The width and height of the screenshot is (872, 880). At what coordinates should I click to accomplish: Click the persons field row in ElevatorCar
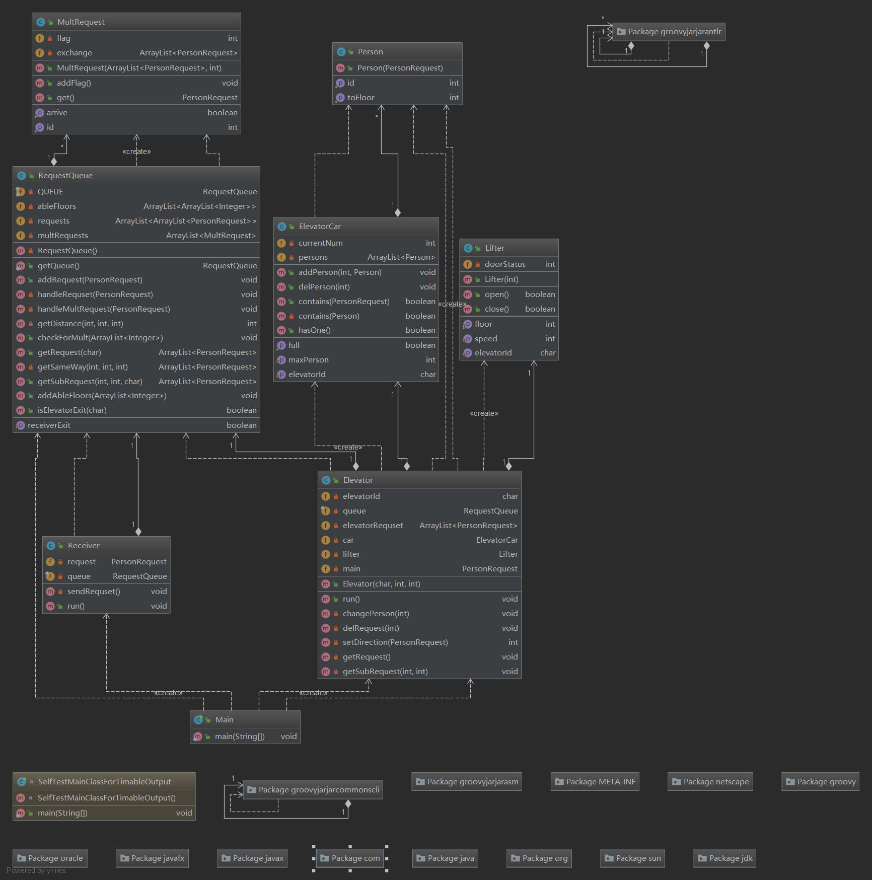[356, 257]
